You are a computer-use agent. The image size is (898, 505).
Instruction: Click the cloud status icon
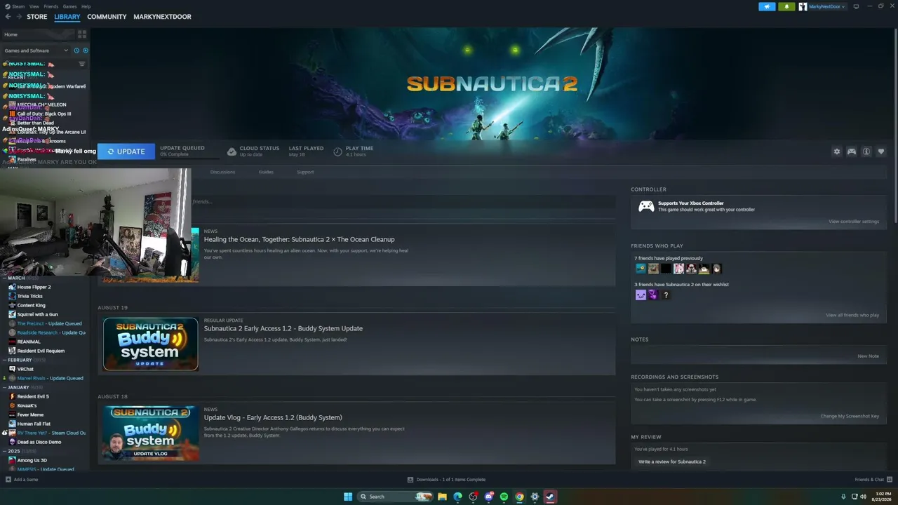click(232, 151)
